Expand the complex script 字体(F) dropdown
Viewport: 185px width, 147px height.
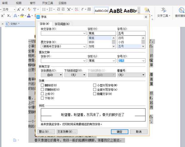point(84,61)
